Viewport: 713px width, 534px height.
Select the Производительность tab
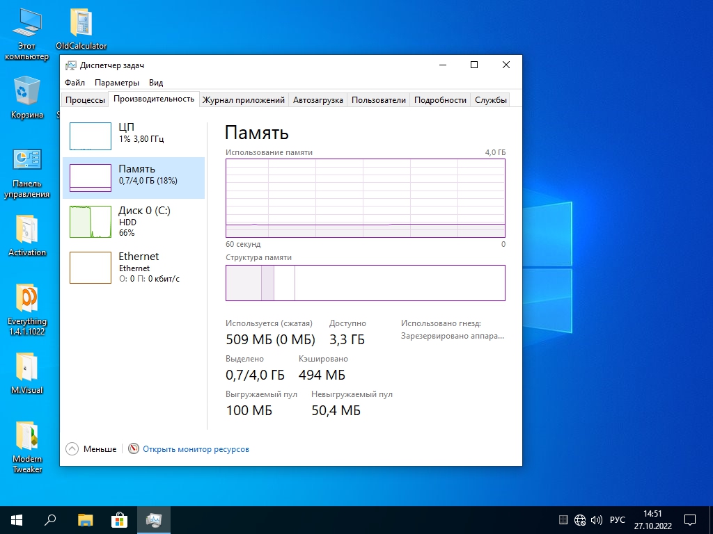[154, 99]
